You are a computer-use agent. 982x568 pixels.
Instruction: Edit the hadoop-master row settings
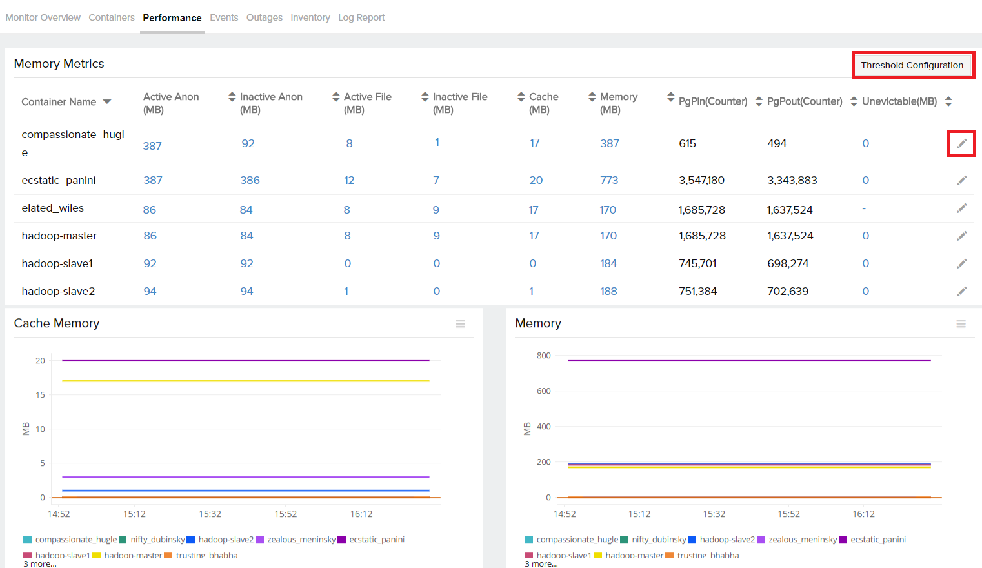961,236
